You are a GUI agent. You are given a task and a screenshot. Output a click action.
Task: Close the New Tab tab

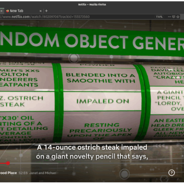coord(40,11)
